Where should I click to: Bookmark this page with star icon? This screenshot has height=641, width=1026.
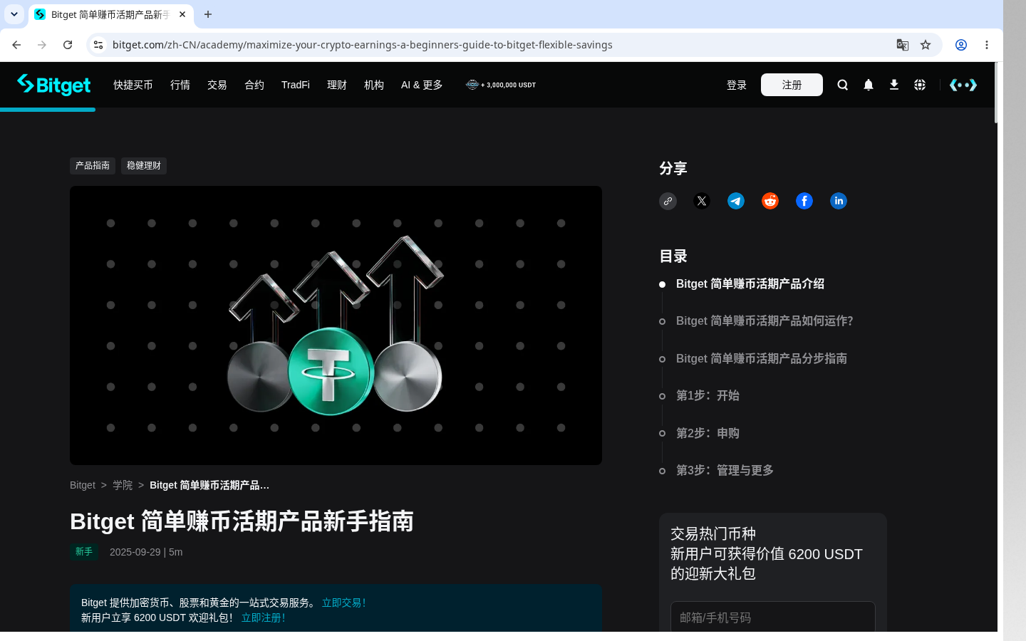point(926,45)
